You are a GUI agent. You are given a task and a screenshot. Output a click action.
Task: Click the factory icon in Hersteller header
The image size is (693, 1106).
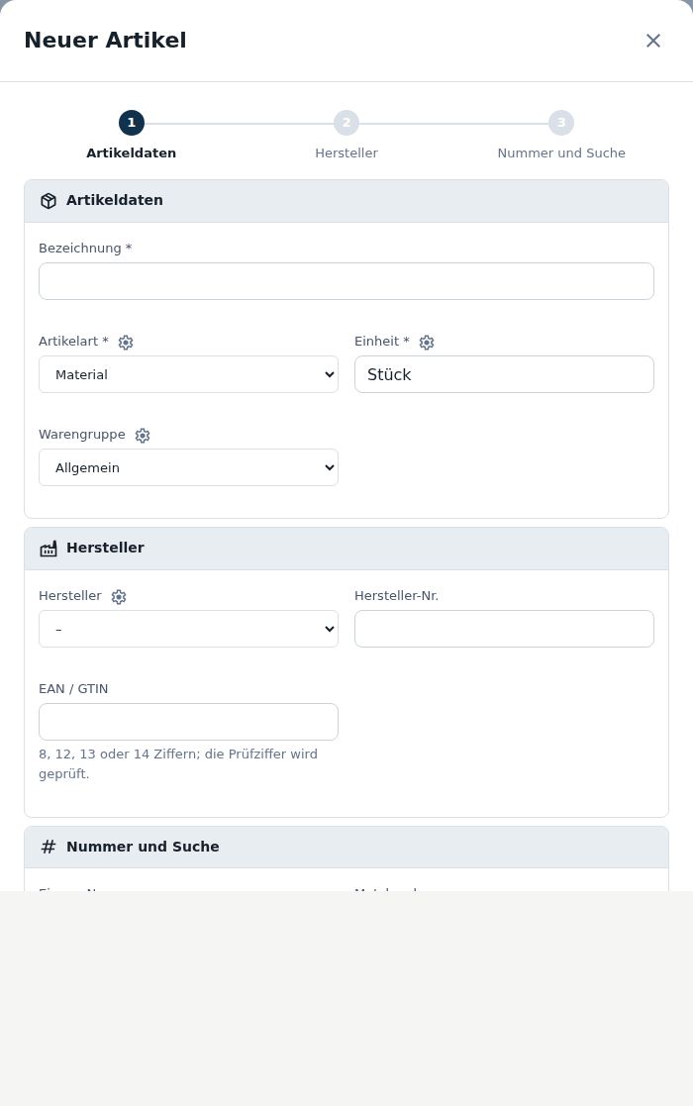tap(48, 549)
